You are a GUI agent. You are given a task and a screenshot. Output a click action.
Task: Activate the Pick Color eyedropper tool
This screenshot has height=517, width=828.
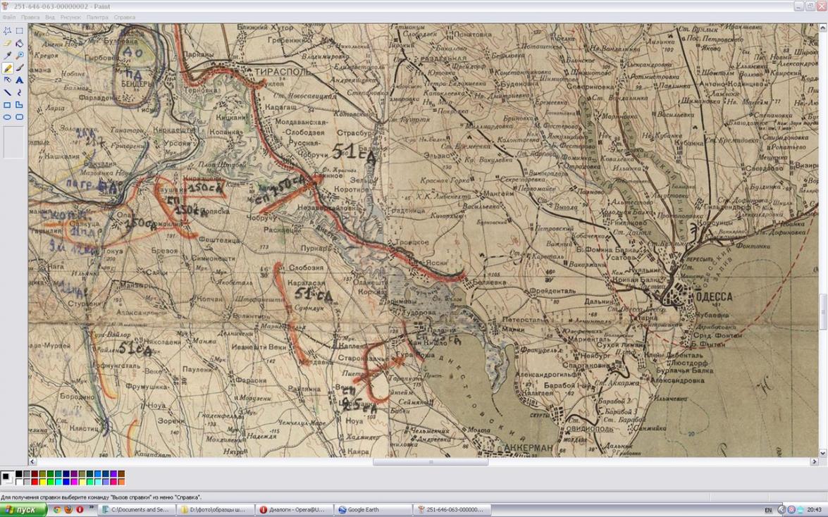[x=7, y=56]
